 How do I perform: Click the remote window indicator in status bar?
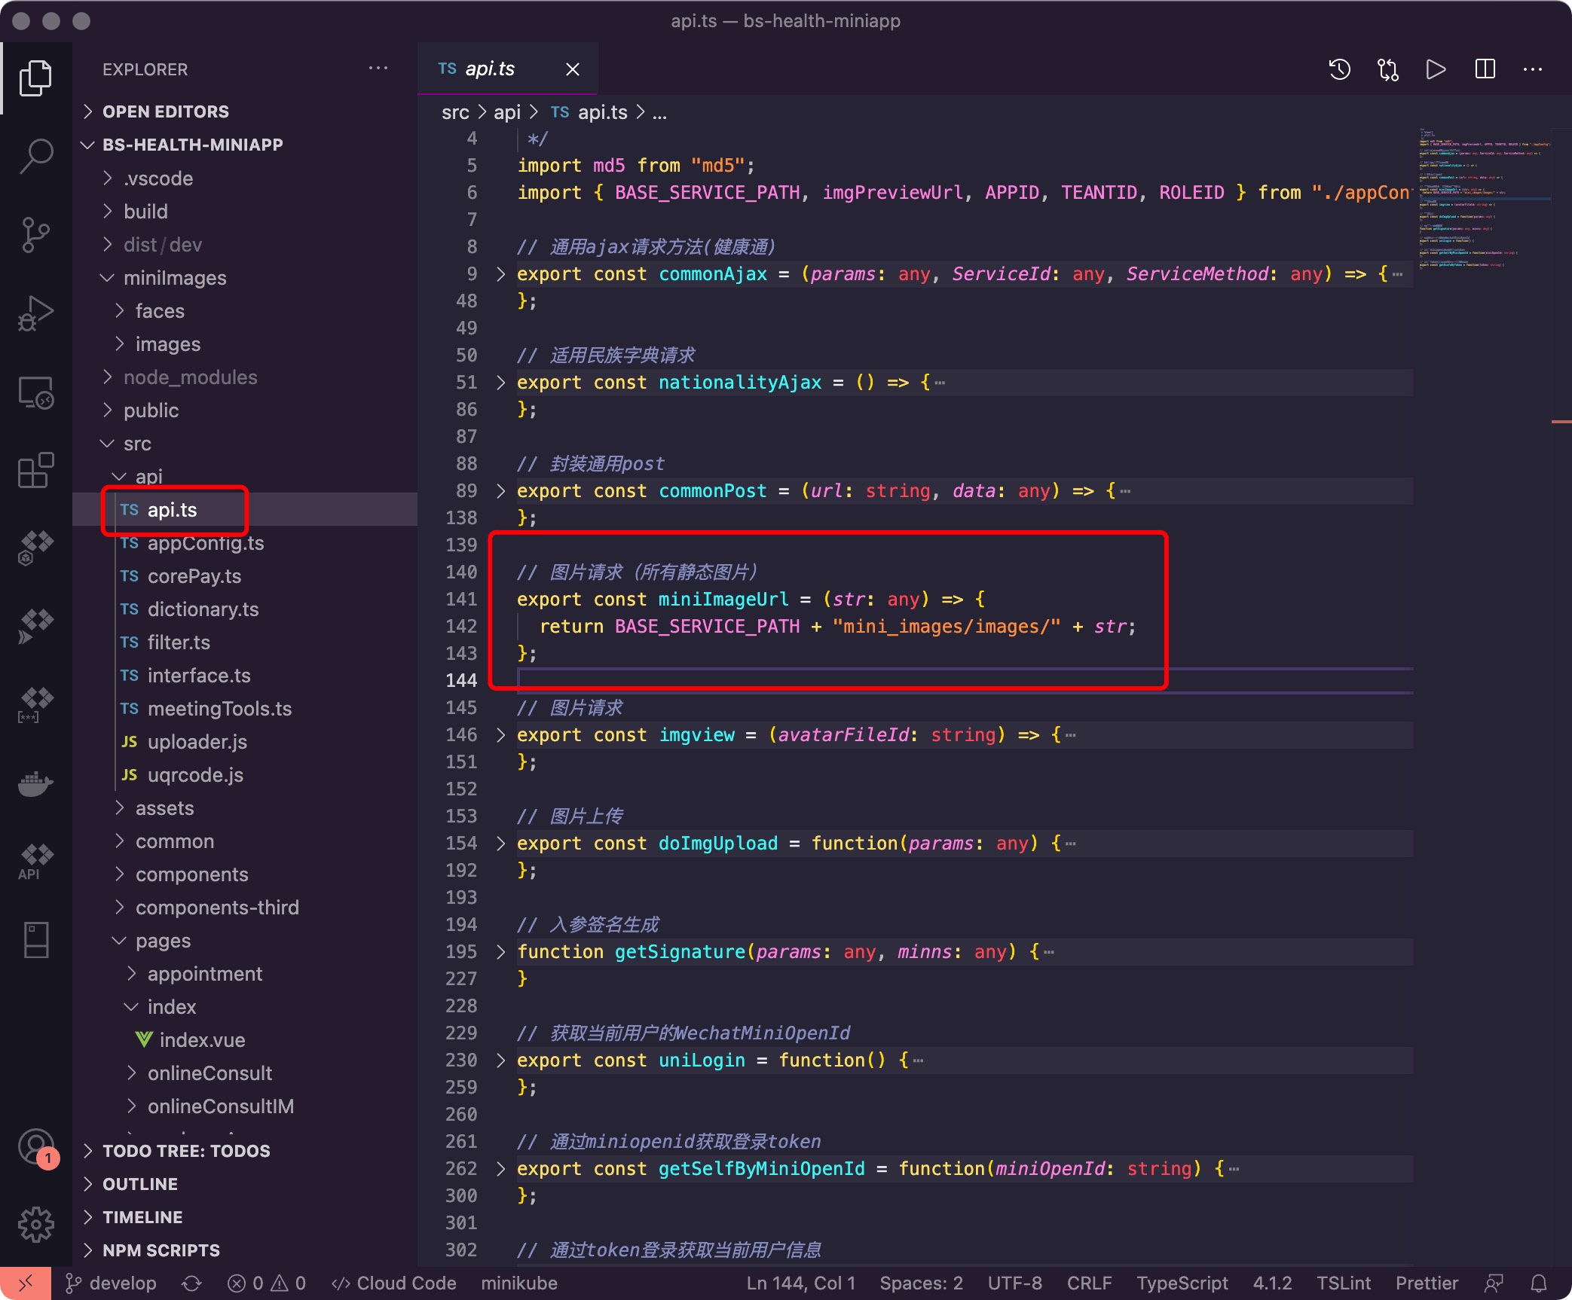pos(26,1283)
